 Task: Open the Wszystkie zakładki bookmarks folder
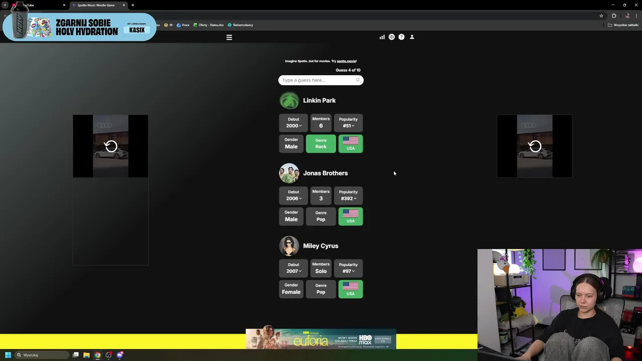[x=623, y=25]
